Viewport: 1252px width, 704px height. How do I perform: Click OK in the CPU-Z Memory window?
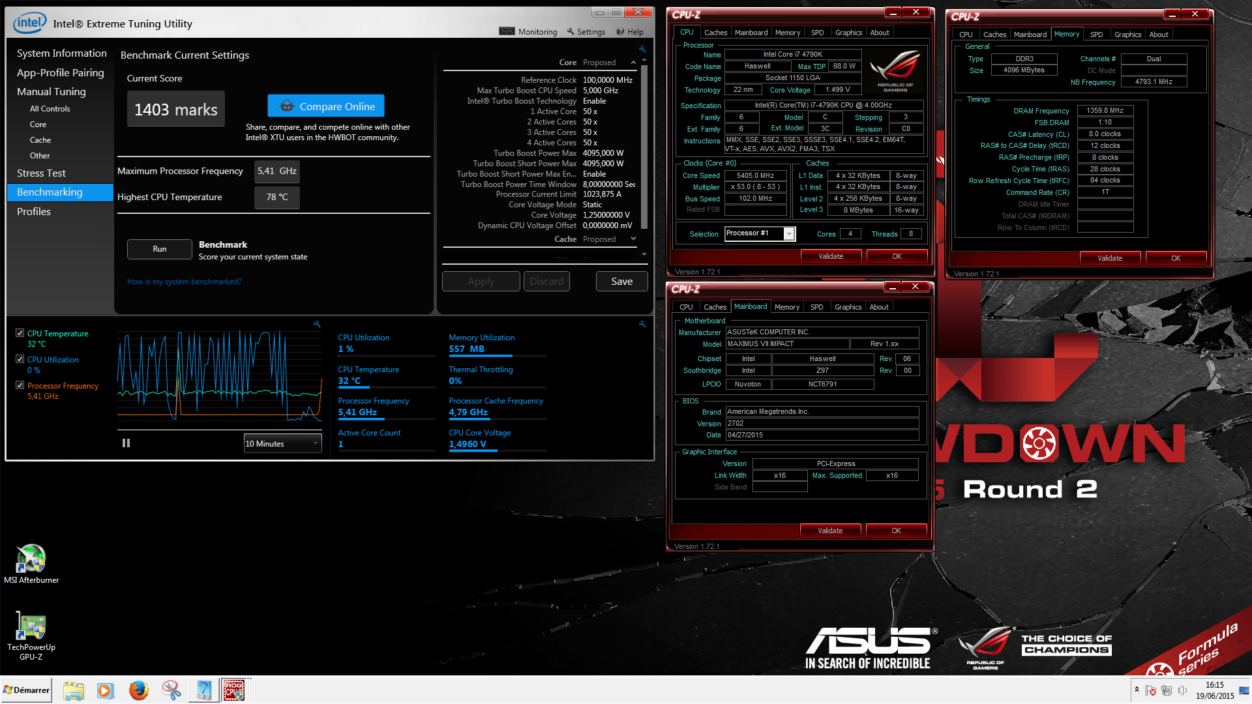[1176, 258]
